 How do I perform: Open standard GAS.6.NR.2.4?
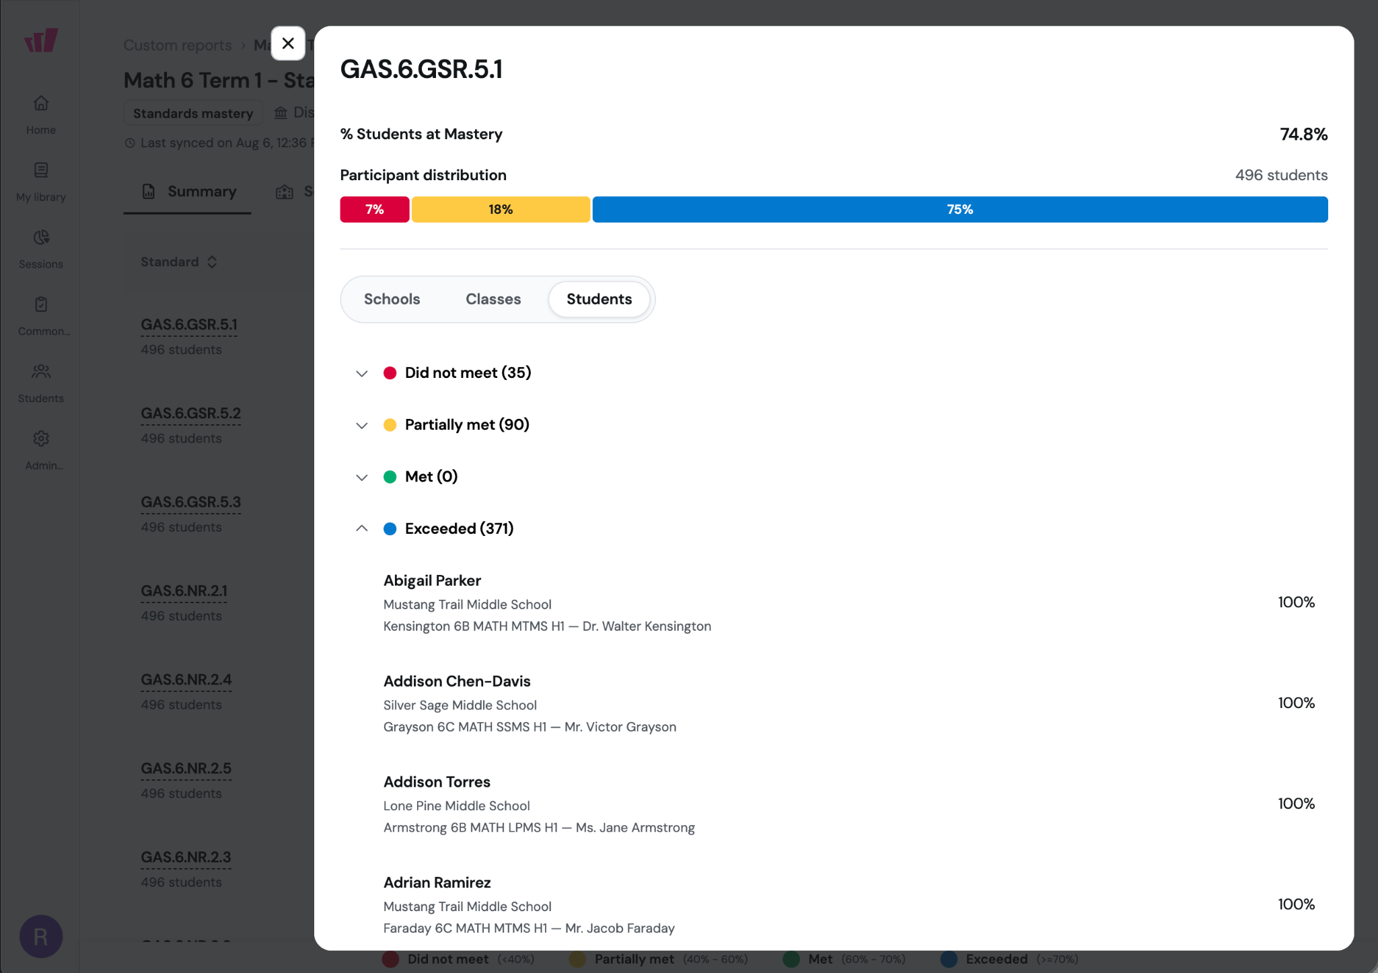pyautogui.click(x=186, y=680)
